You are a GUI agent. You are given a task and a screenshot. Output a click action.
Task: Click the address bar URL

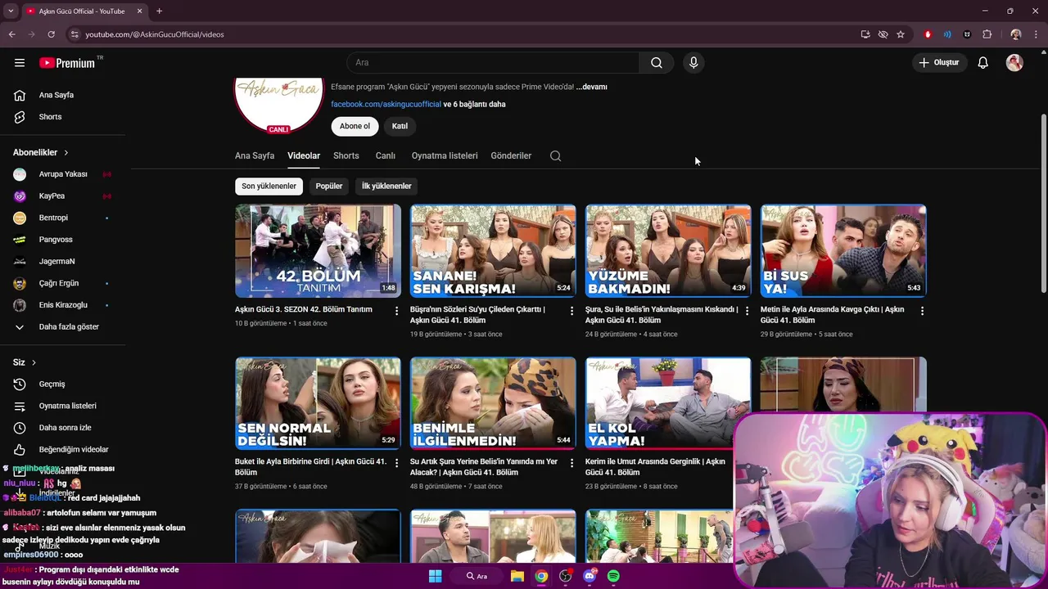[x=155, y=34]
